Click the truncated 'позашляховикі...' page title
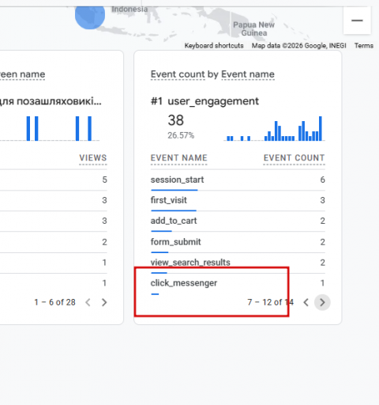The height and width of the screenshot is (405, 379). pos(50,101)
